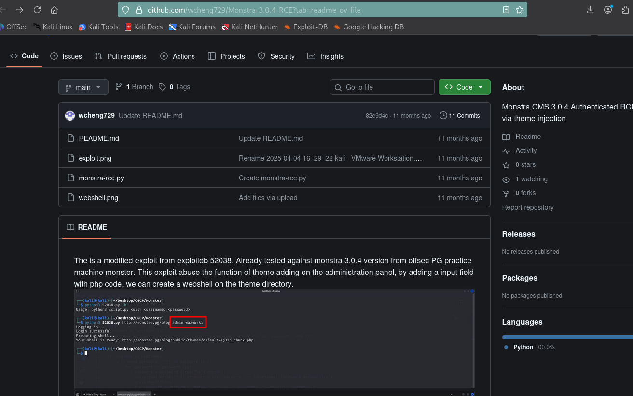Open the README.md file

(x=99, y=138)
